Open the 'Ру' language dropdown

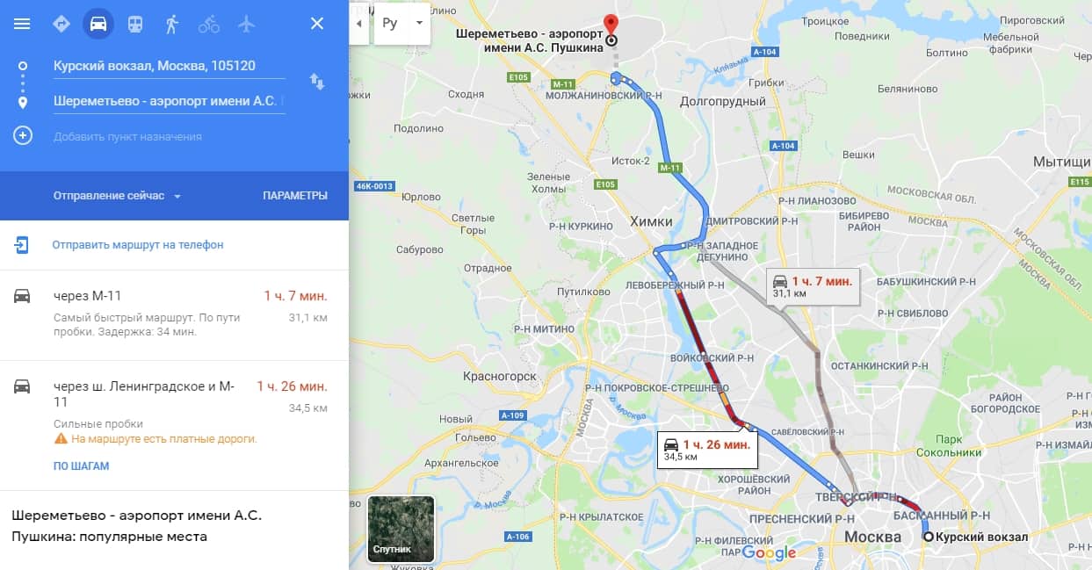(402, 24)
